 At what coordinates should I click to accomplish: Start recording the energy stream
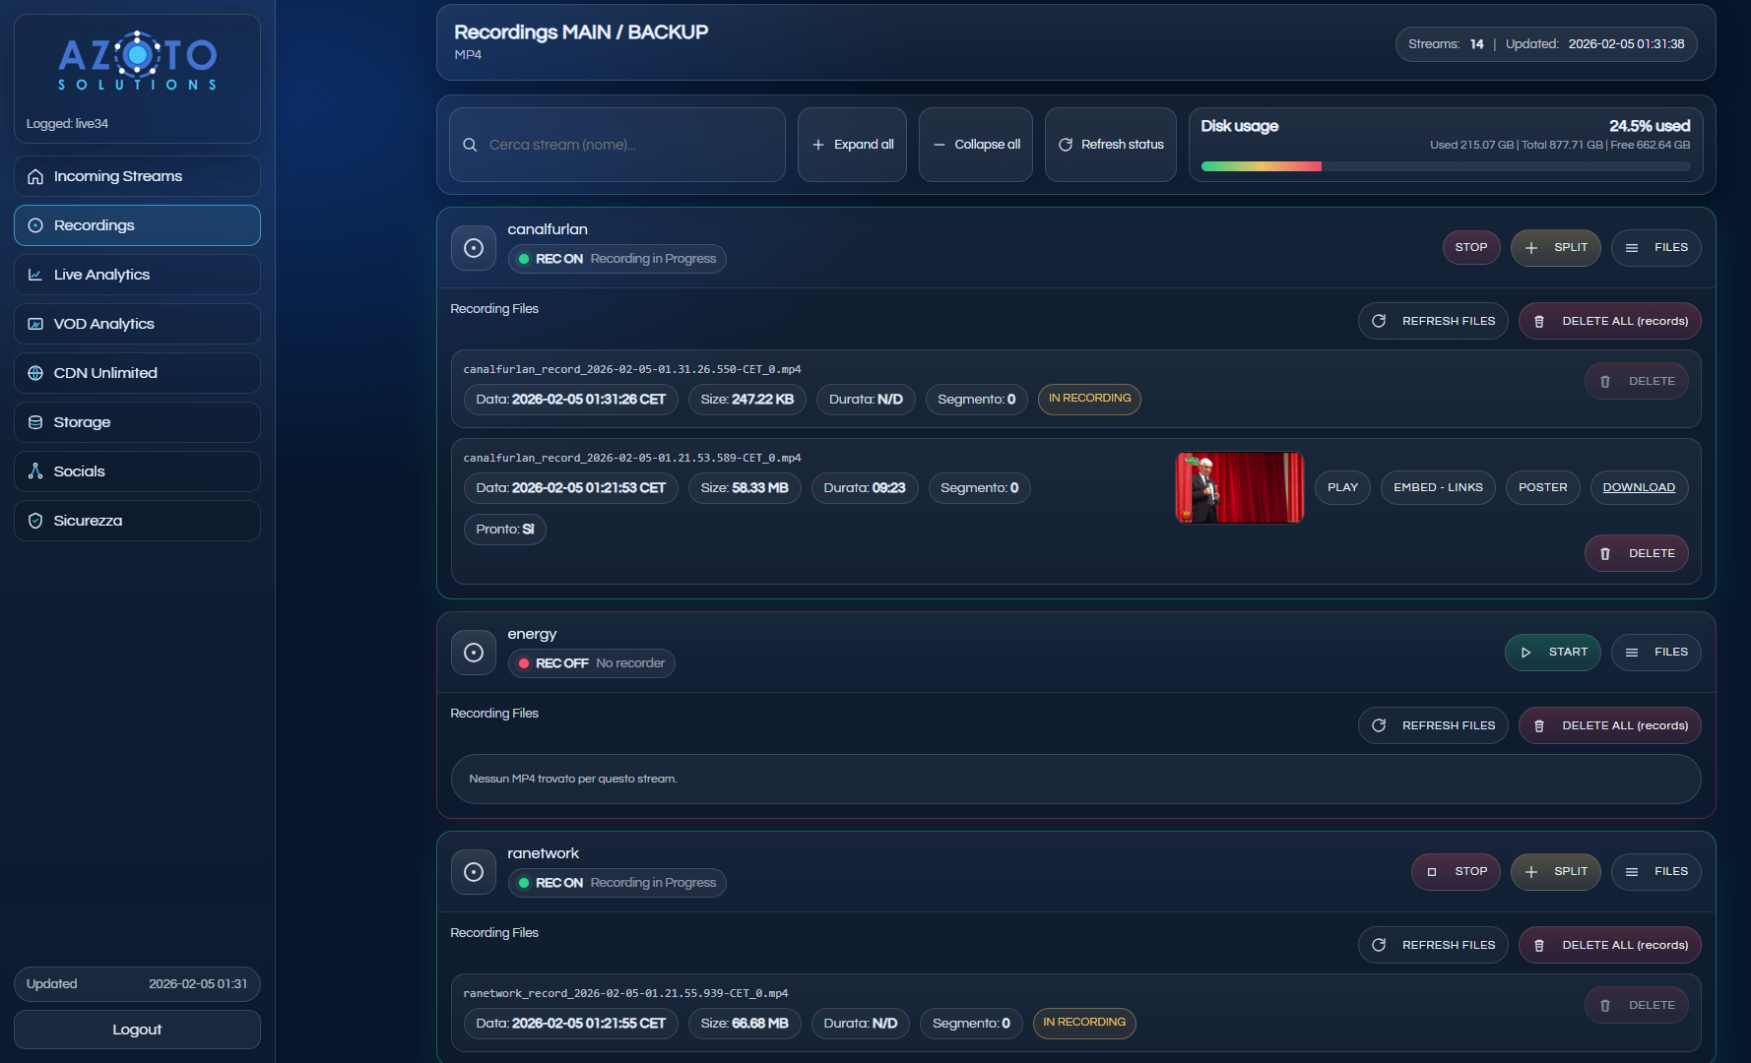click(1552, 652)
